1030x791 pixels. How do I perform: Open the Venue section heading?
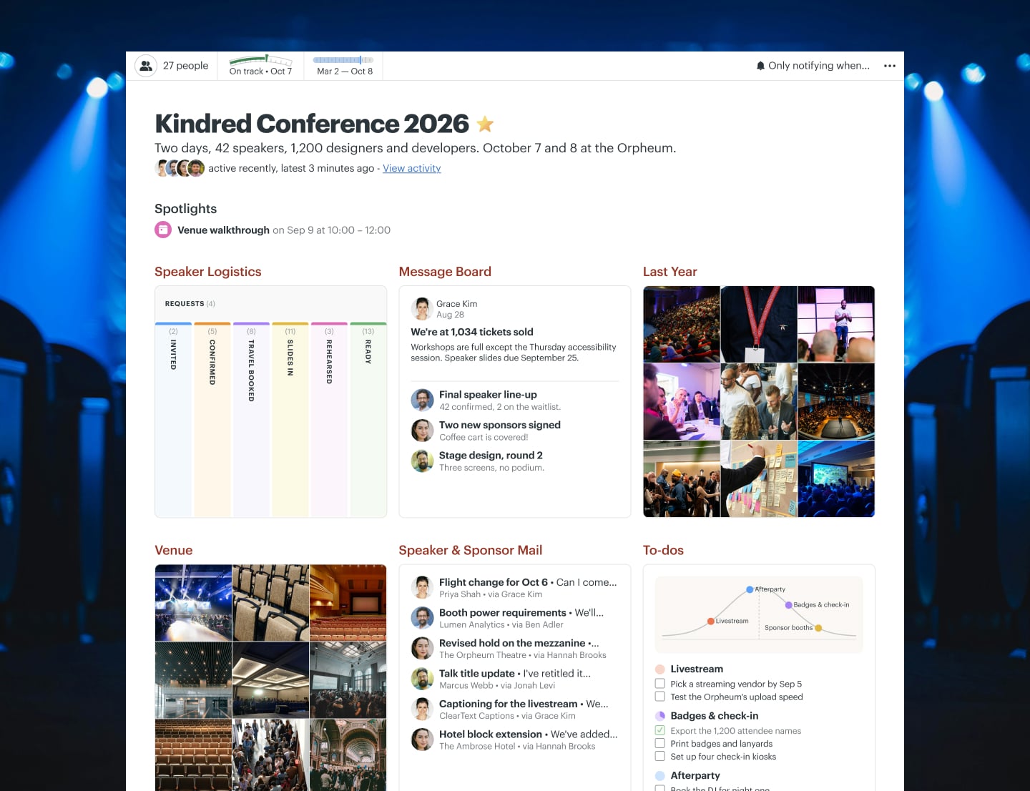(174, 550)
